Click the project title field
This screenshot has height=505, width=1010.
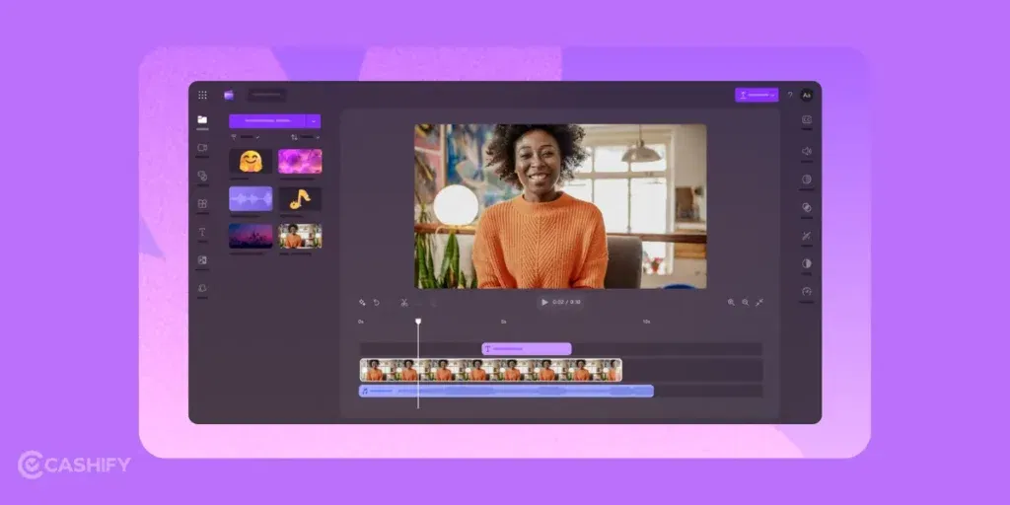pyautogui.click(x=266, y=96)
